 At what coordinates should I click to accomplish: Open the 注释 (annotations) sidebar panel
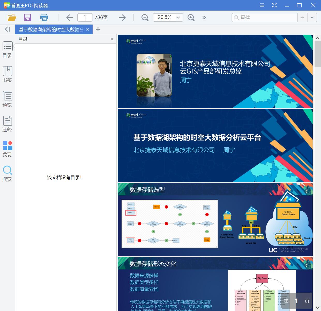7,124
